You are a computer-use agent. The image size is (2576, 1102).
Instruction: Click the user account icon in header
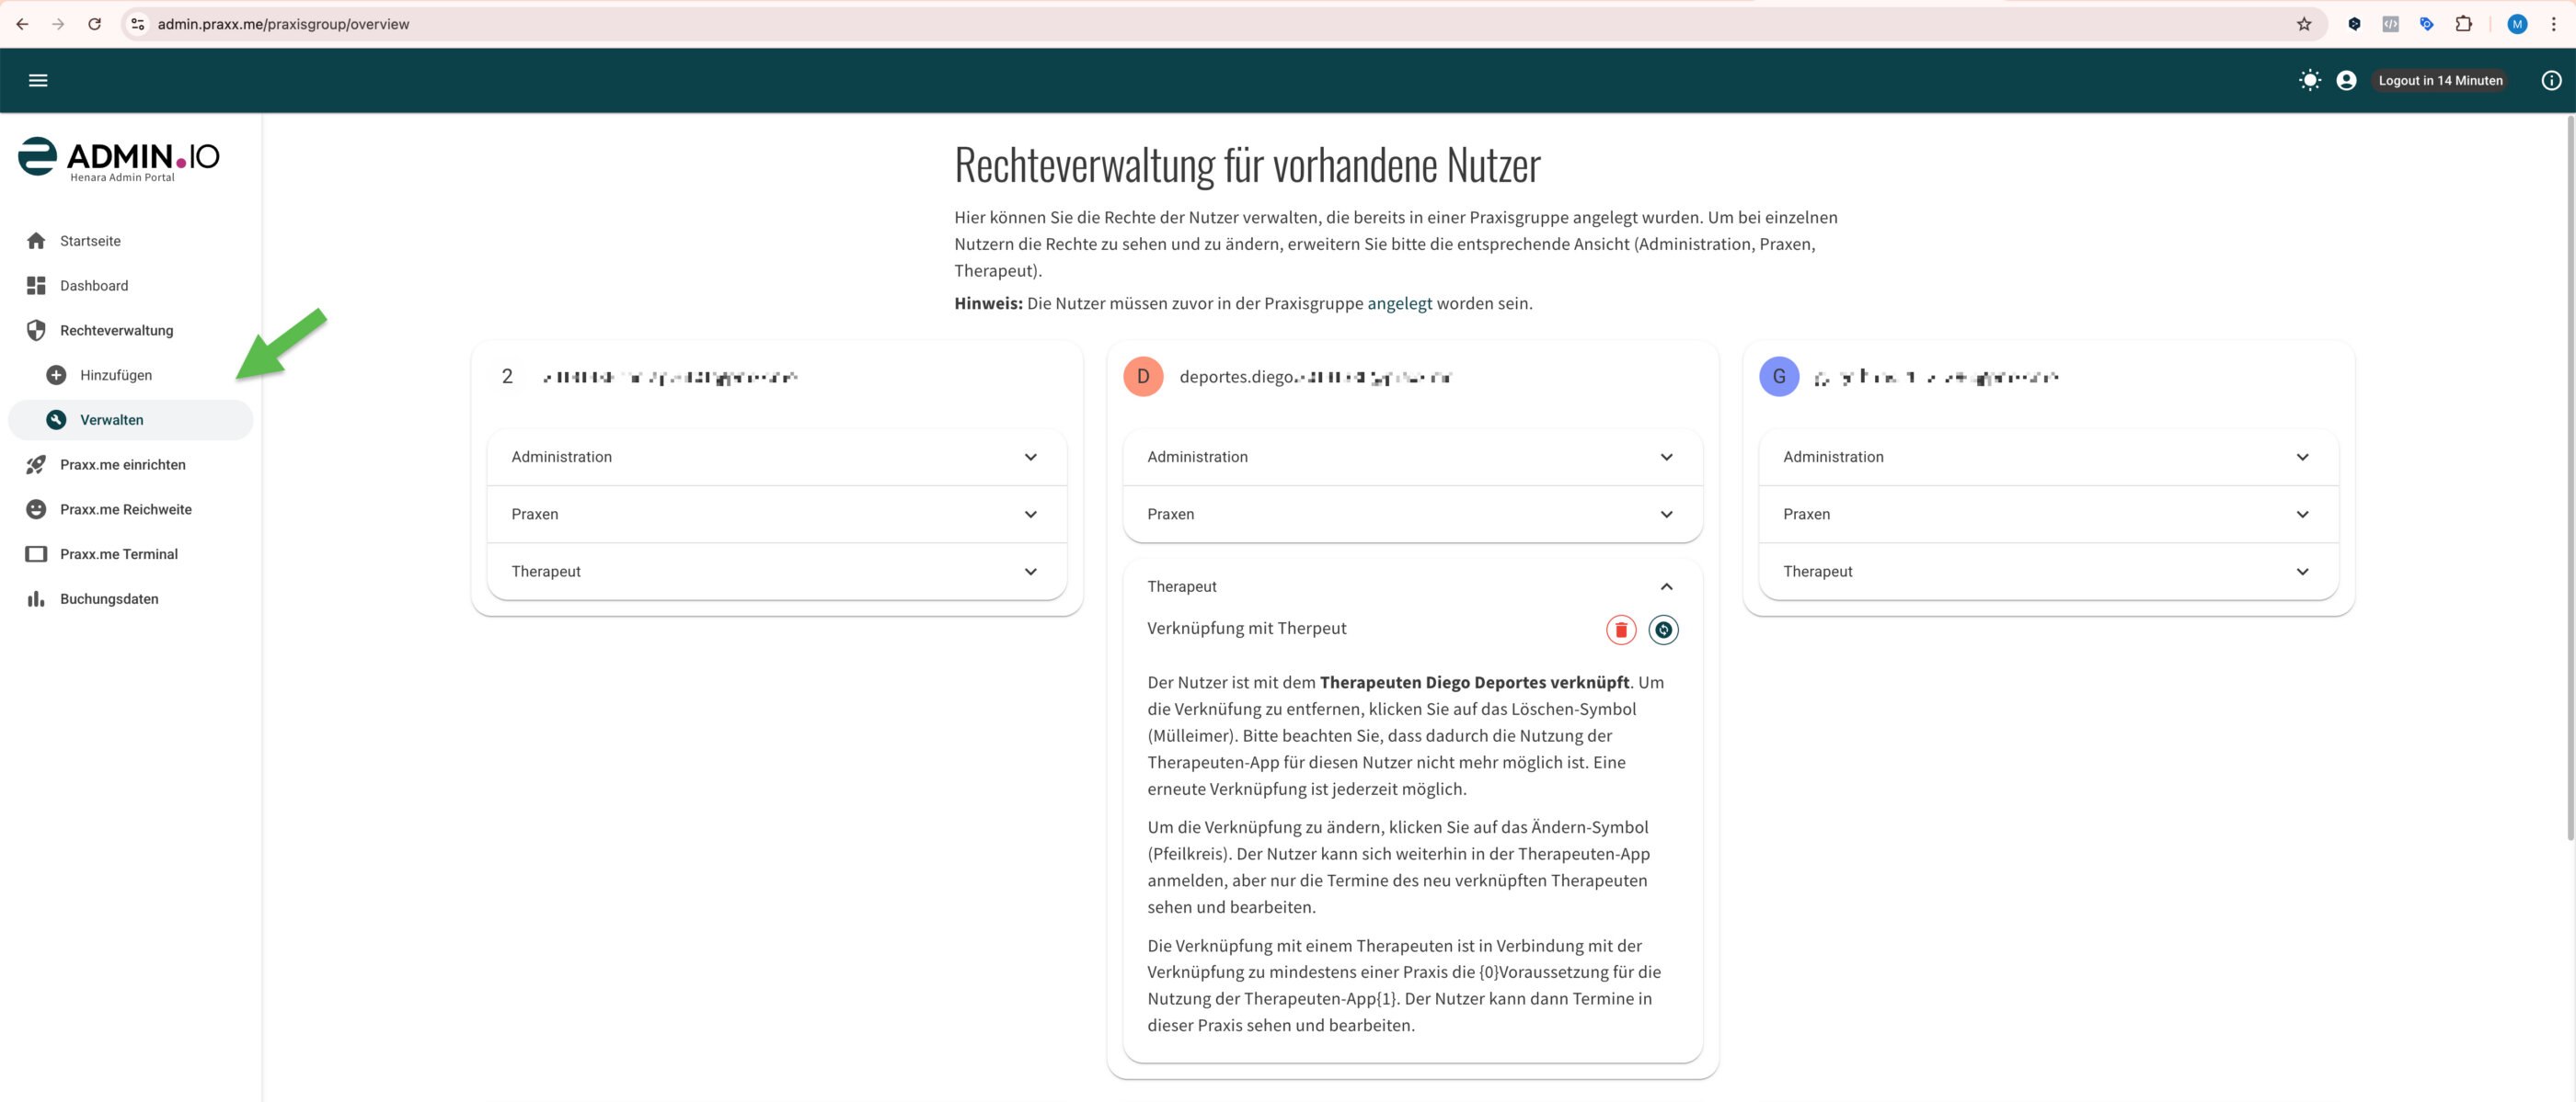(2346, 80)
